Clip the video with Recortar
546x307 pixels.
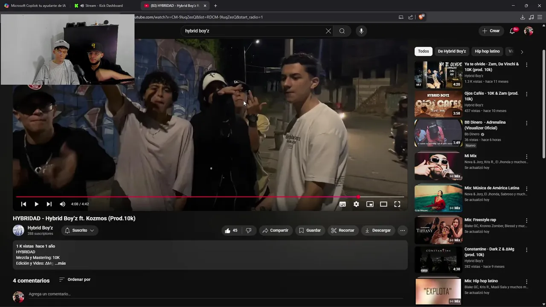(343, 230)
